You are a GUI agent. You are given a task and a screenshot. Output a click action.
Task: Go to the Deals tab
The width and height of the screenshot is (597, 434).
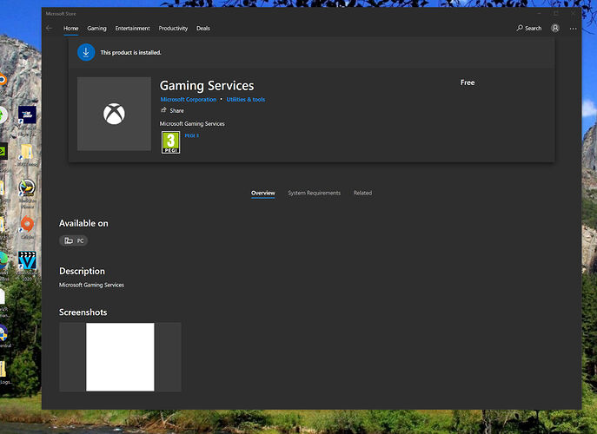click(x=203, y=29)
